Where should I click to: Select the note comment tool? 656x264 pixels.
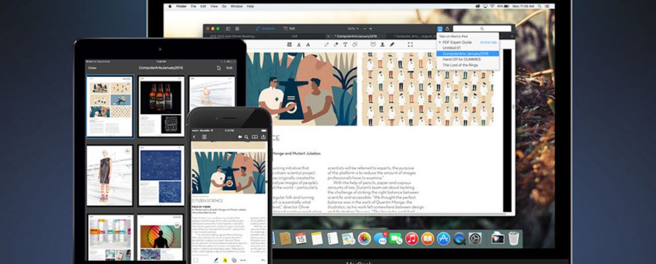(373, 44)
